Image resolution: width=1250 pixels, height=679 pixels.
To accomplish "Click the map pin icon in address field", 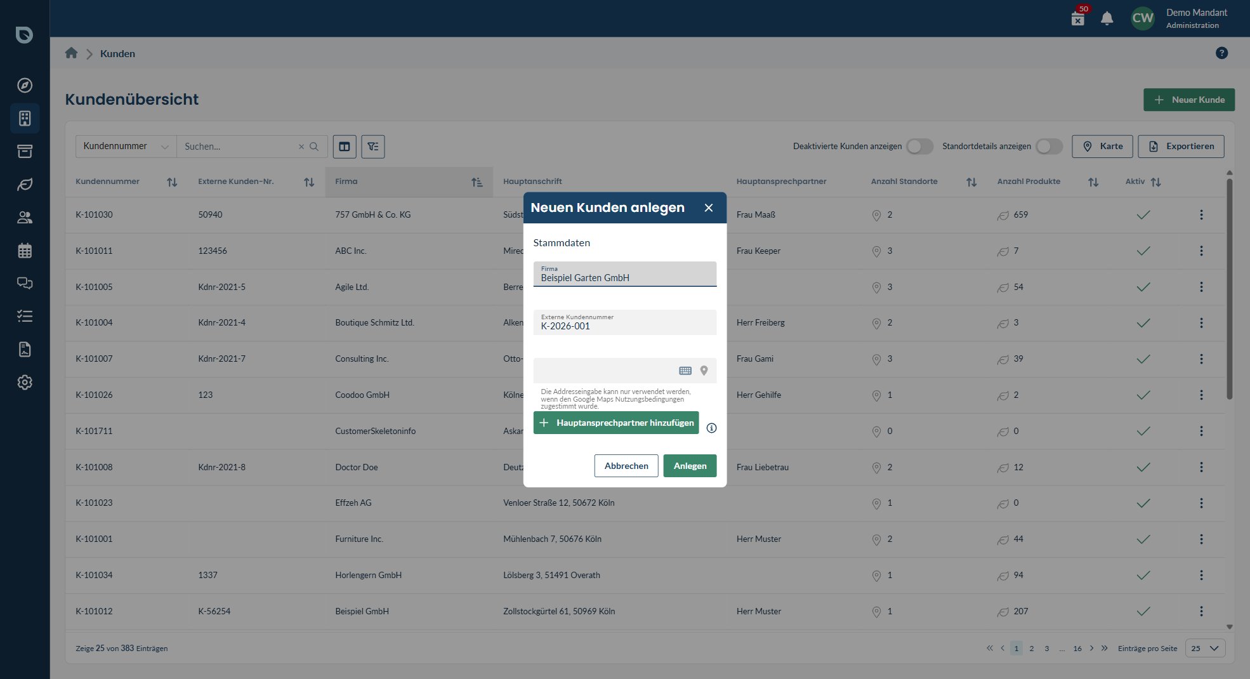I will pos(704,371).
